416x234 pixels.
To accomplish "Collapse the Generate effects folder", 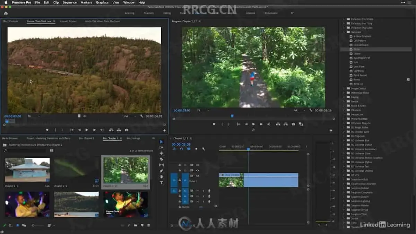I will tap(344, 32).
